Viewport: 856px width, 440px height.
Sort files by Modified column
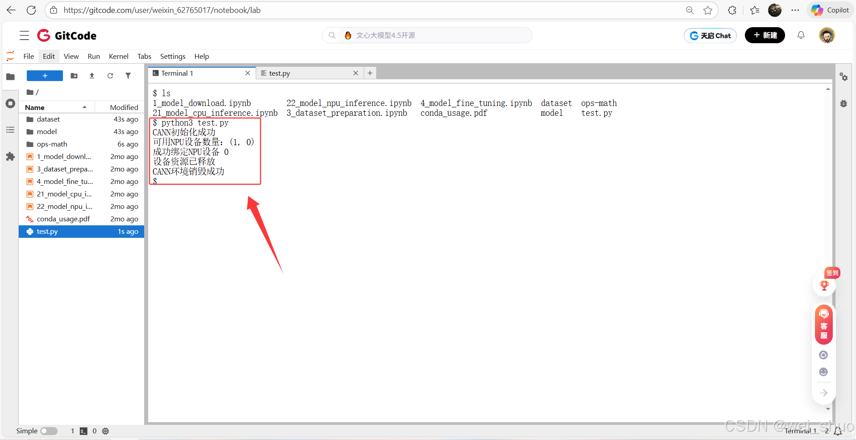(x=120, y=107)
